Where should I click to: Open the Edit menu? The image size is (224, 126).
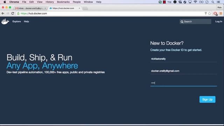31,2
